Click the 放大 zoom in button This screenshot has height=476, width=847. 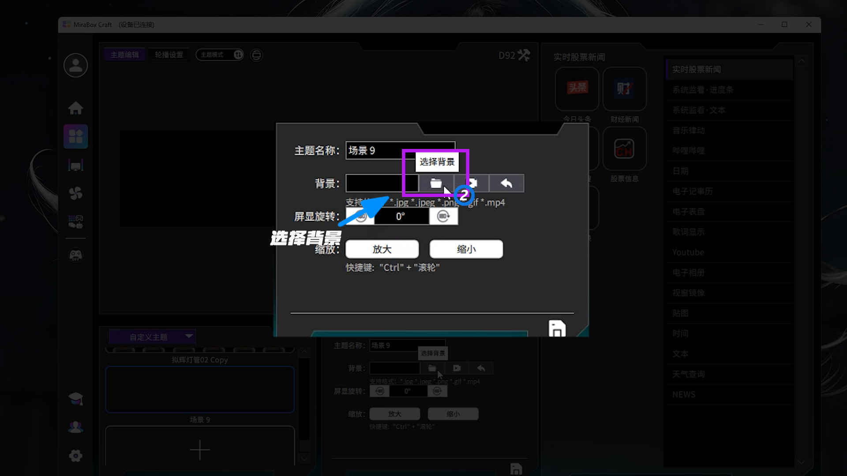[x=382, y=249]
